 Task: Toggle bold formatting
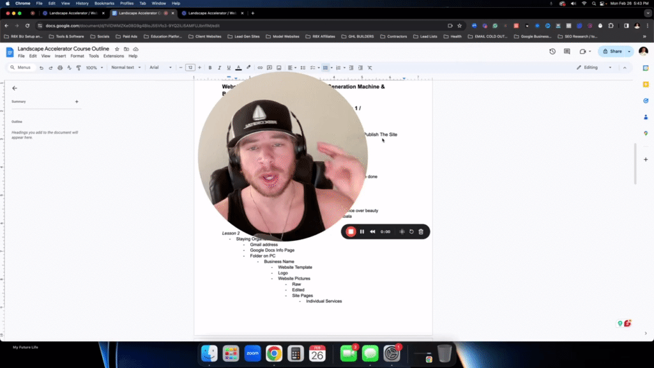click(x=210, y=67)
